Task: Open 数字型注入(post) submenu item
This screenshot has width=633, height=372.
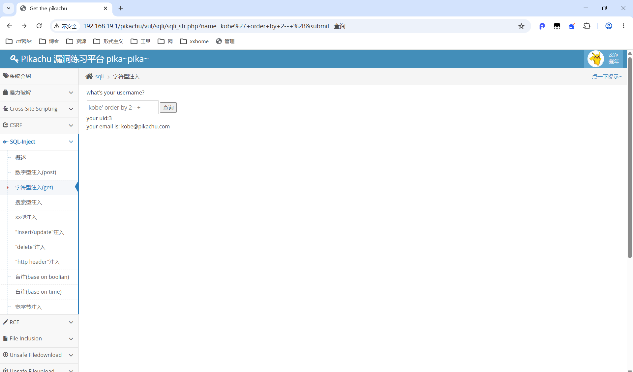Action: (36, 172)
